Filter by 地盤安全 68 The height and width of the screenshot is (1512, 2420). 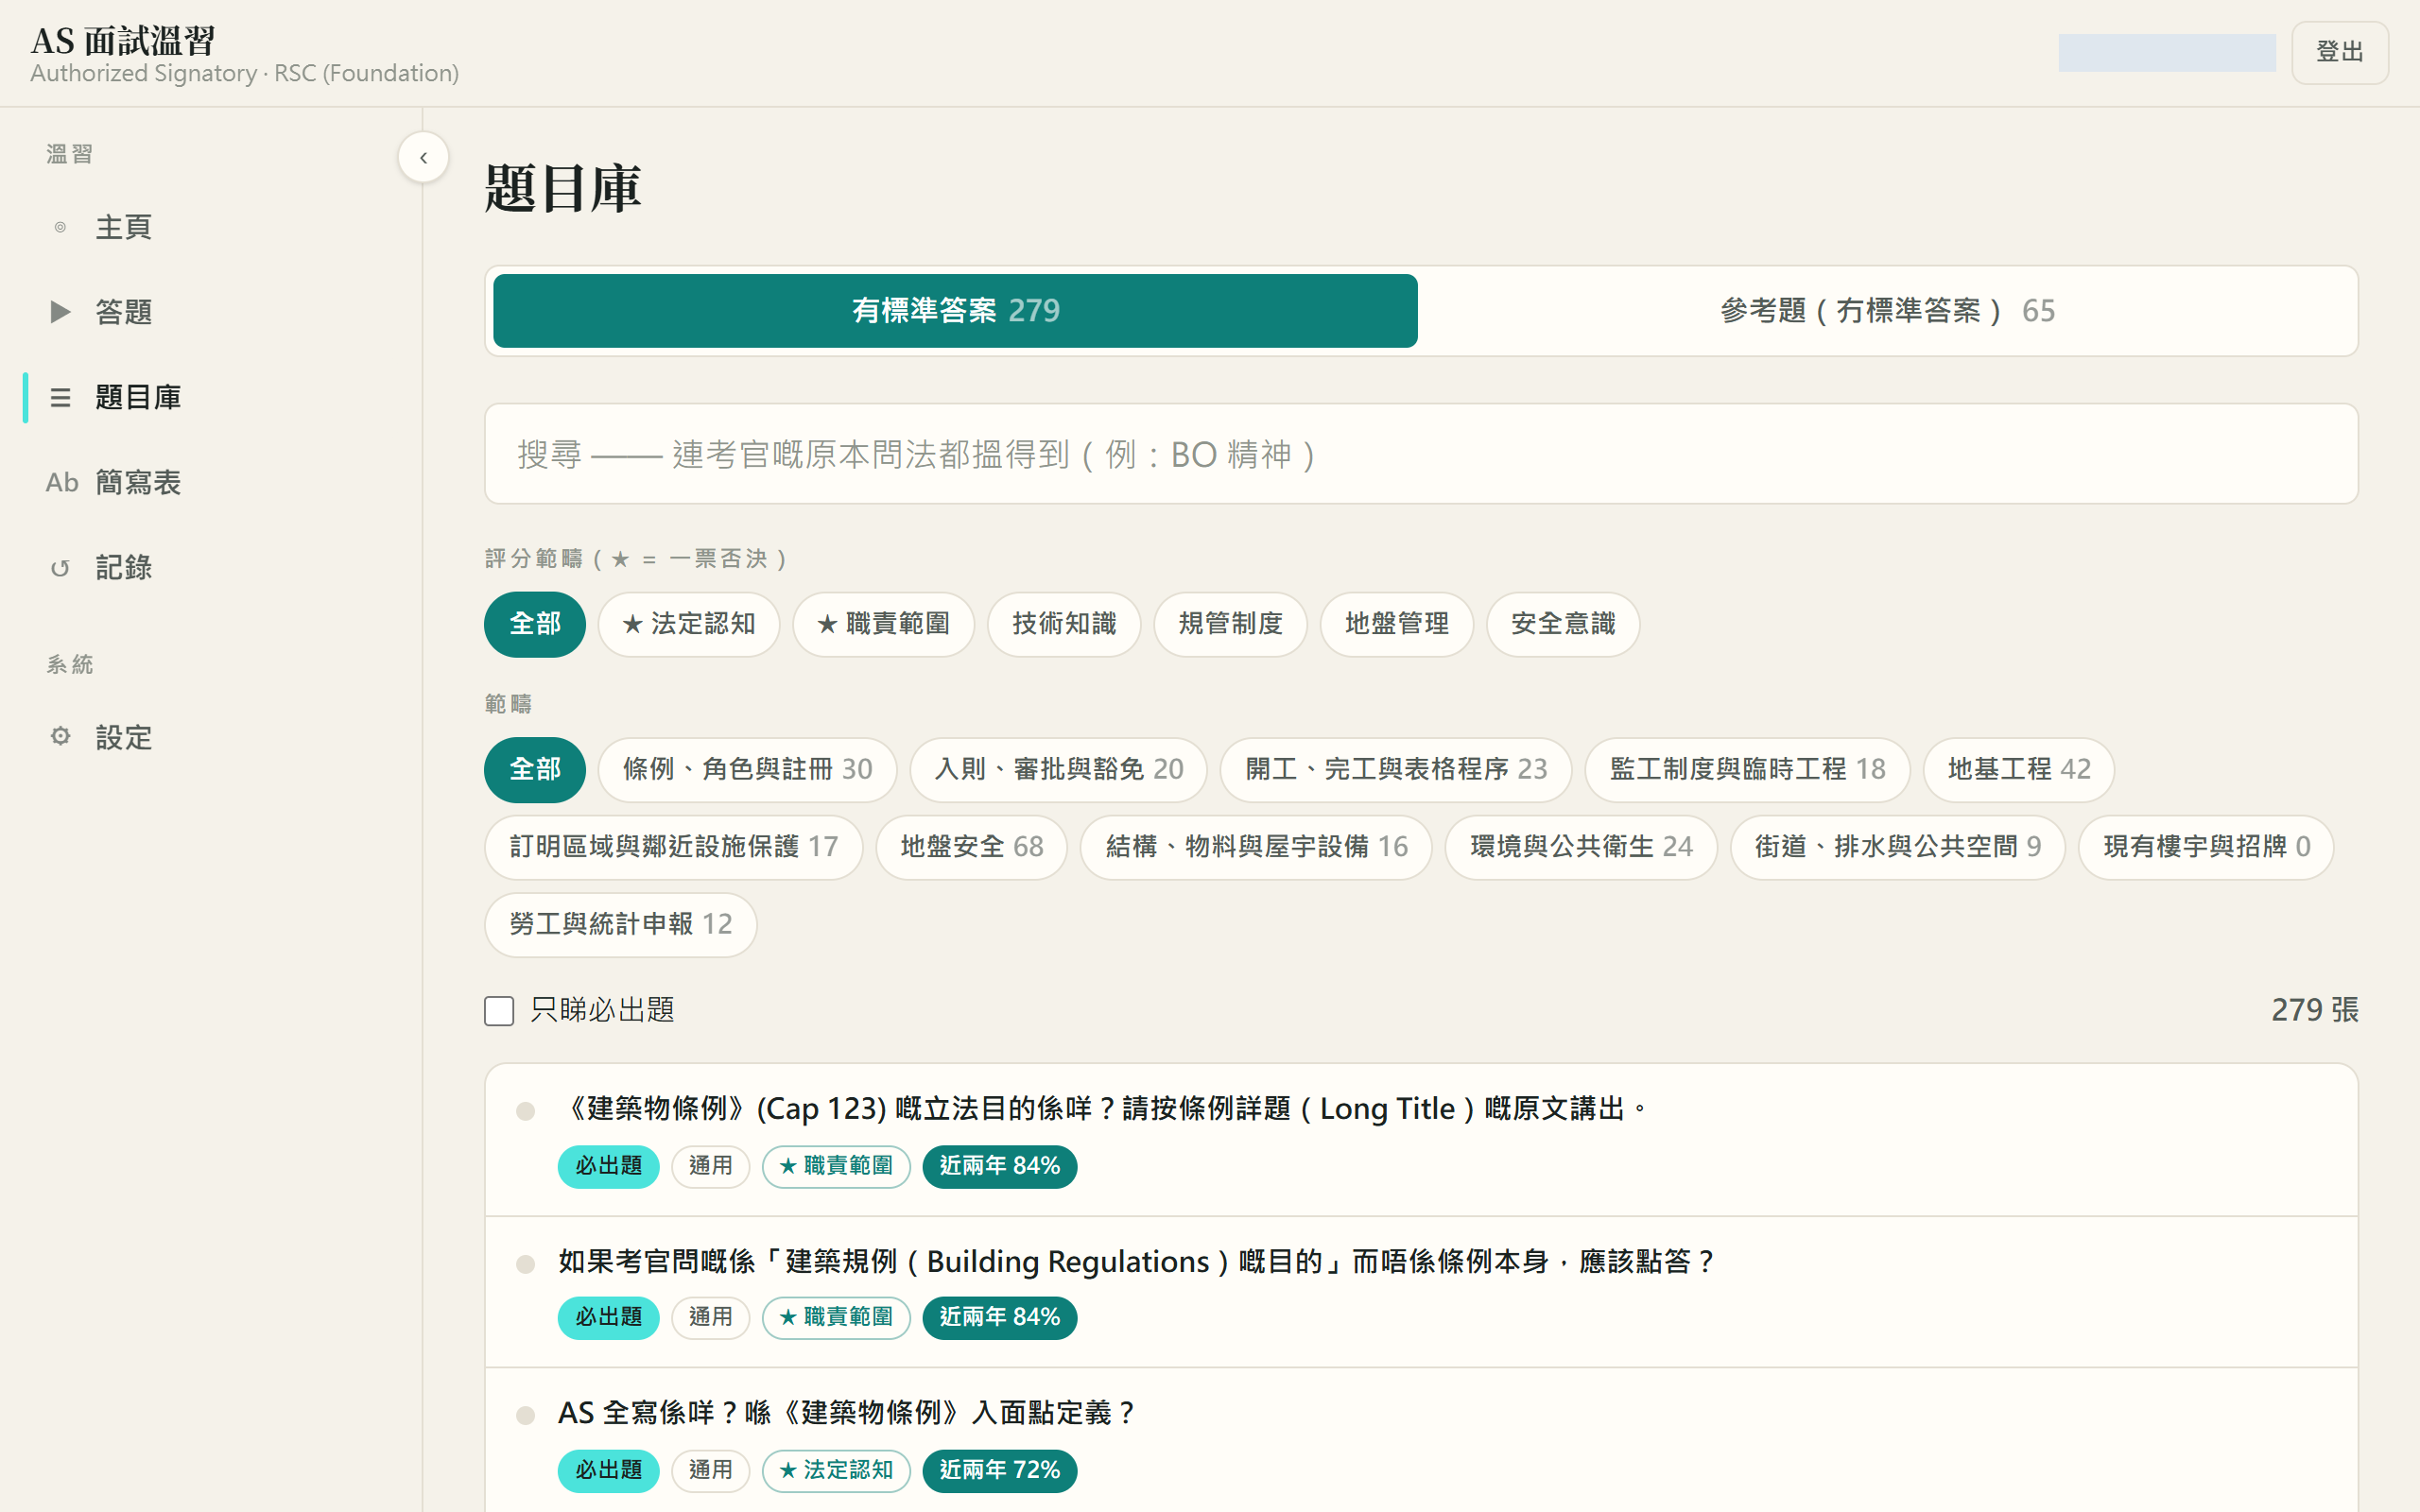coord(971,847)
